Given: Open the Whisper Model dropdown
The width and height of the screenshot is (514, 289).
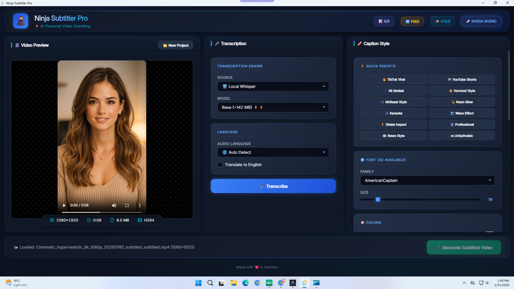Looking at the screenshot, I should [x=273, y=107].
